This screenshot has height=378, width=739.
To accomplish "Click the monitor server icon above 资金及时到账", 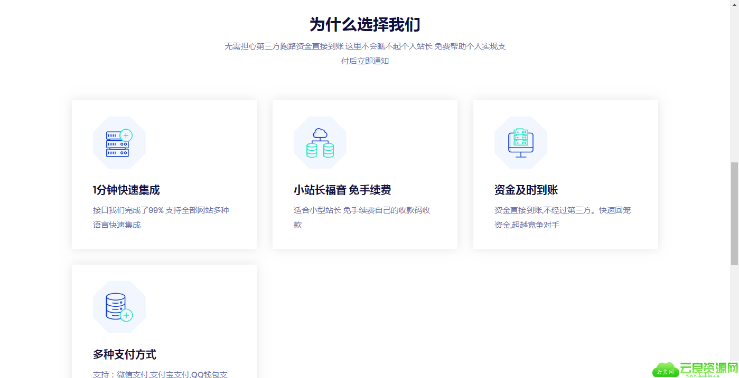I will point(521,142).
